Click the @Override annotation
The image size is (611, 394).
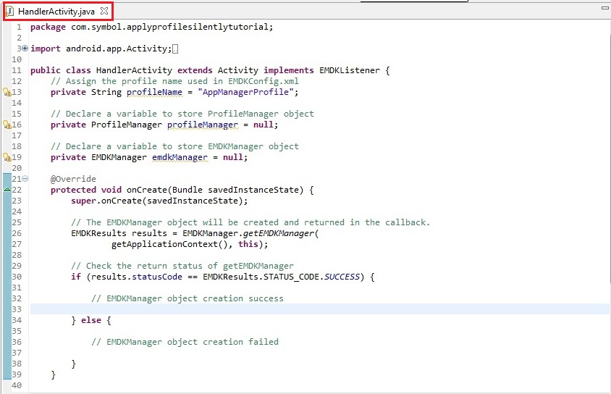(x=73, y=179)
